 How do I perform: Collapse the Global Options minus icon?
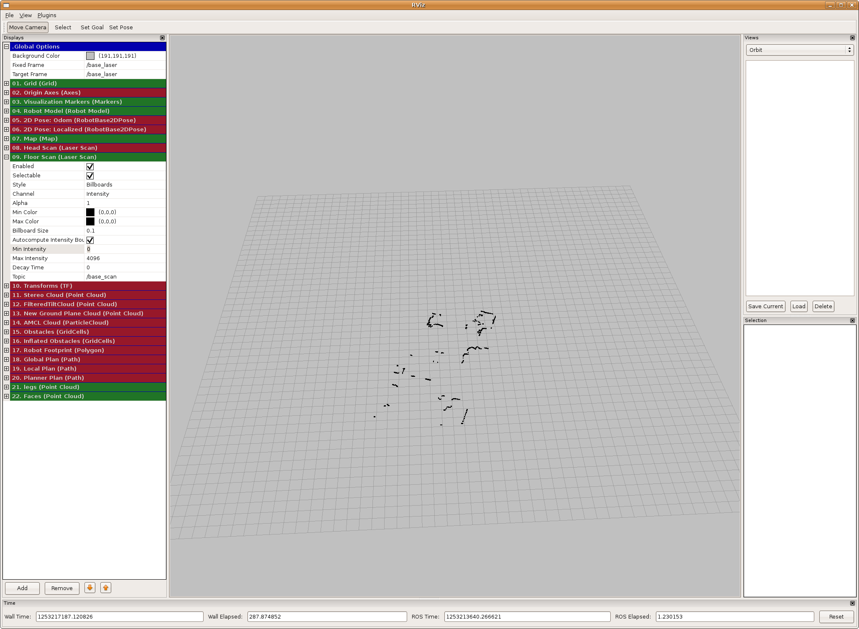[6, 46]
